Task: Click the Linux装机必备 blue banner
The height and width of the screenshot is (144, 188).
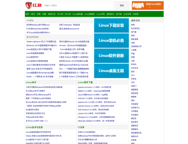Action: click(x=111, y=41)
